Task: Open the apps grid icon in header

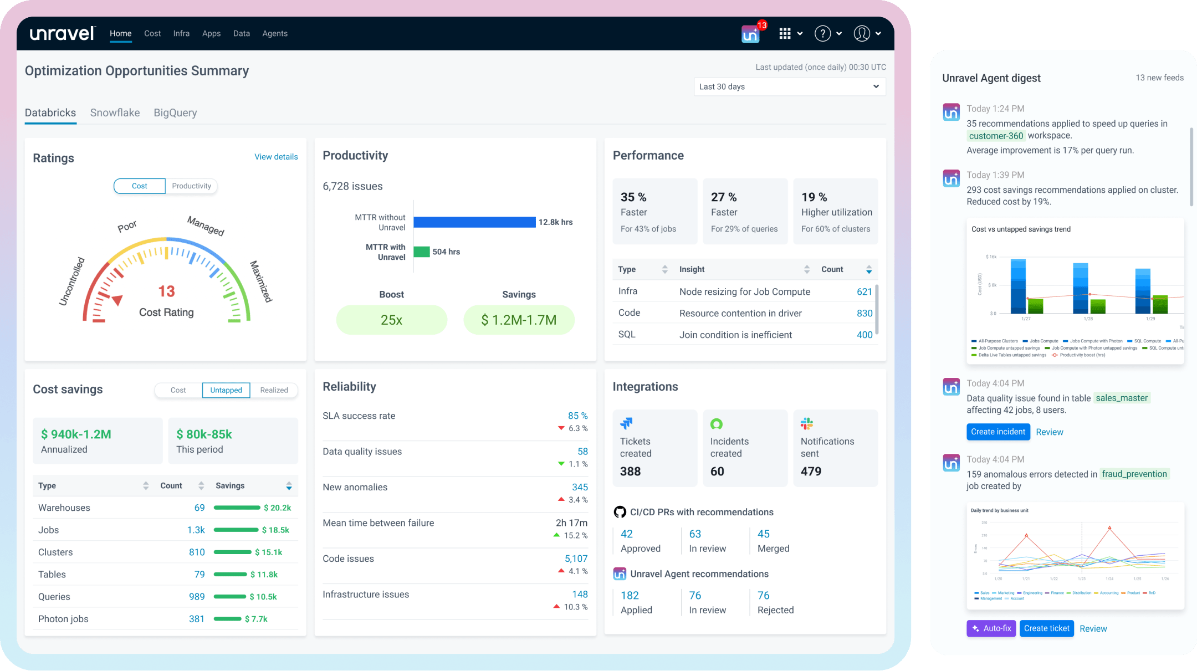Action: tap(785, 34)
